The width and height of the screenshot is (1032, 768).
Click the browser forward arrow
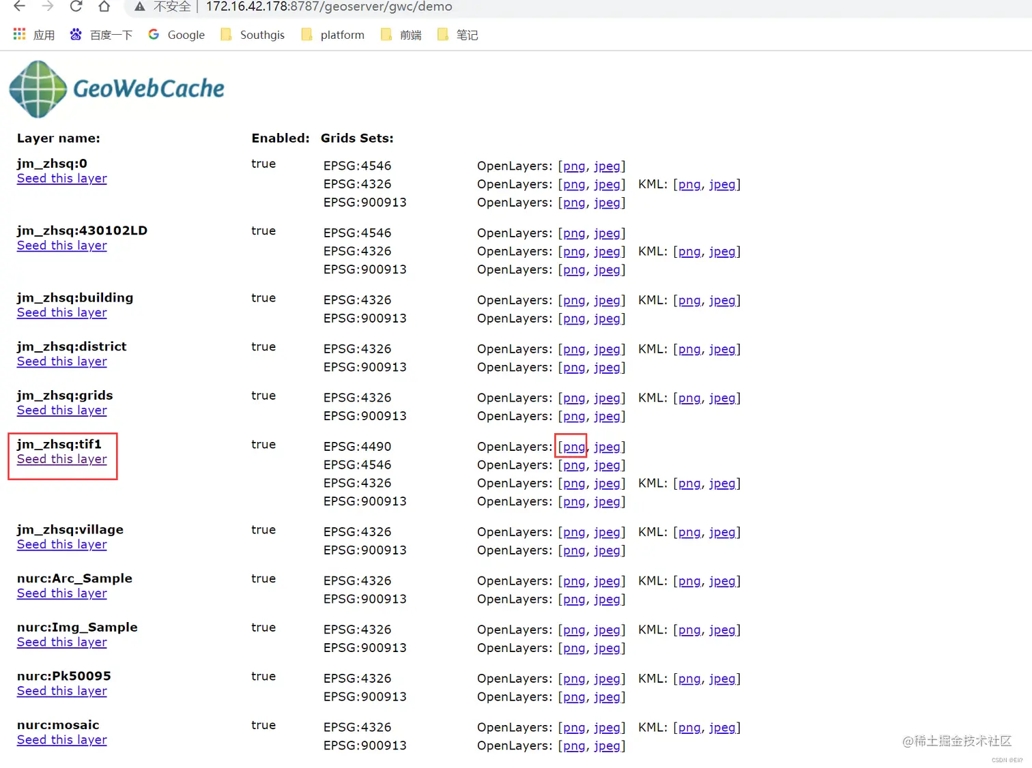47,6
